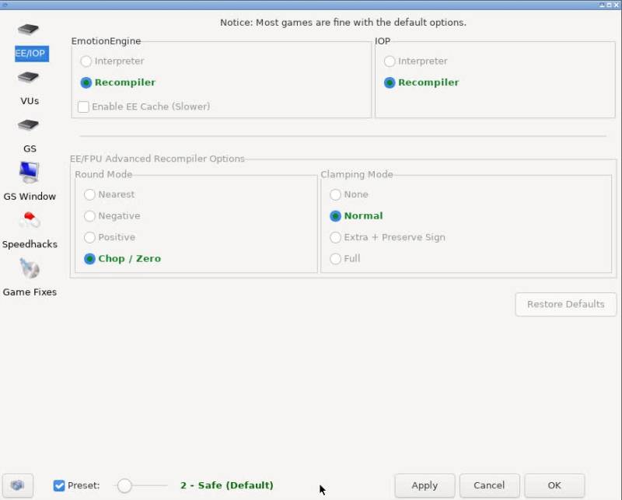This screenshot has height=500, width=622.
Task: Choose Positive round mode
Action: point(89,237)
